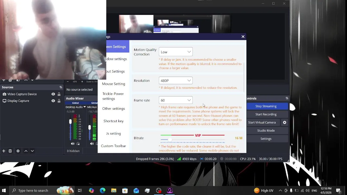The height and width of the screenshot is (195, 347).
Task: Click the ENG language indicator
Action: [314, 191]
